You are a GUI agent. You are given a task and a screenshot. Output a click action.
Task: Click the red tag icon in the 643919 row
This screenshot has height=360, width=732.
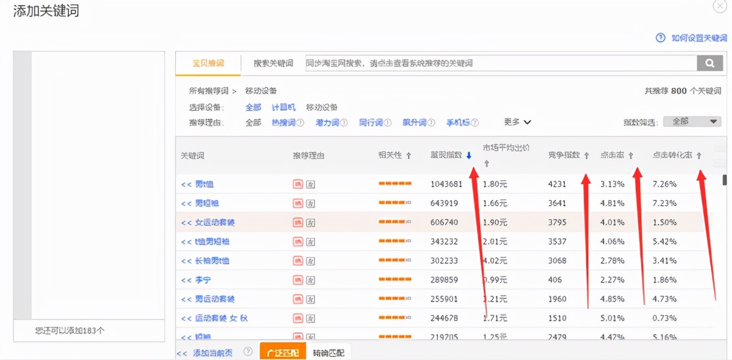click(x=298, y=203)
